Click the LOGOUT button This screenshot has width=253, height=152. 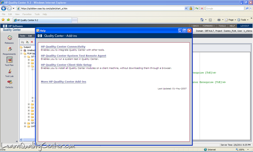(x=245, y=26)
